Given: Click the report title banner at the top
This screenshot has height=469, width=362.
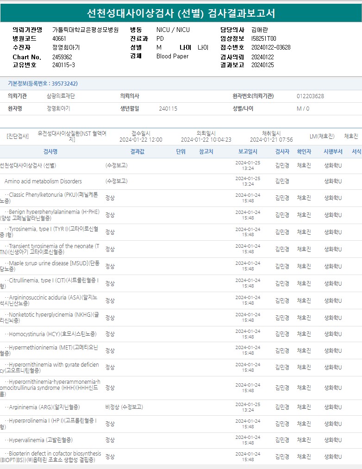Looking at the screenshot, I should [181, 13].
